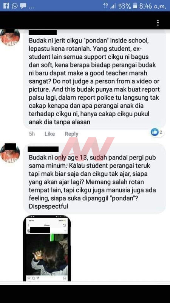Open the second commenter's profile picture
170x303 pixels.
(x=10, y=153)
